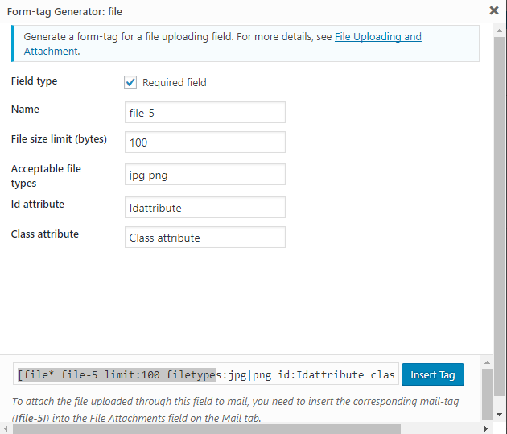Close the Form-tag Generator dialog
Screen dimensions: 507x434
point(493,11)
